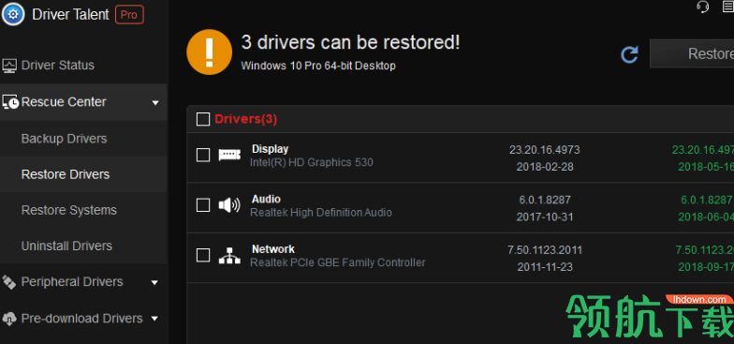
Task: Check the Network driver checkbox
Action: pos(203,255)
